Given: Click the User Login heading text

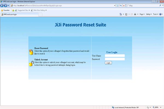Looking at the screenshot, I should point(112,52).
